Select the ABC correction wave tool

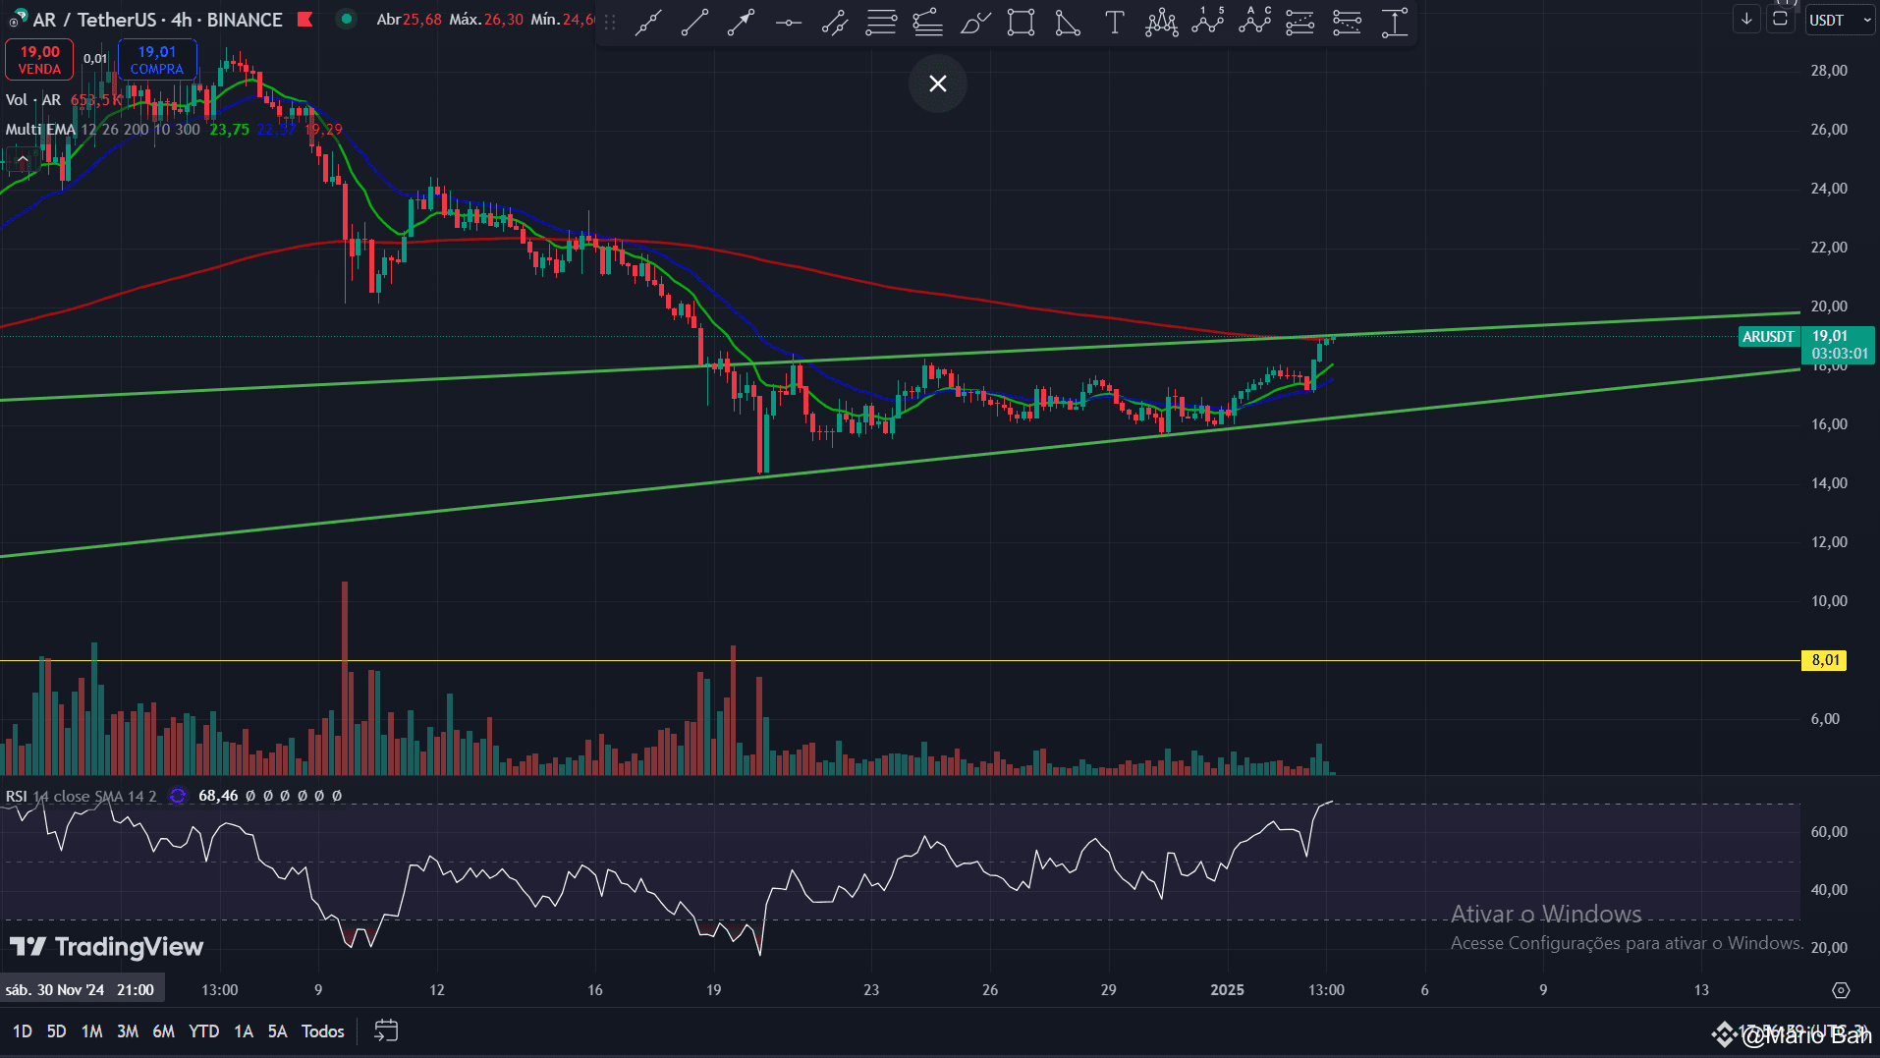click(x=1254, y=22)
